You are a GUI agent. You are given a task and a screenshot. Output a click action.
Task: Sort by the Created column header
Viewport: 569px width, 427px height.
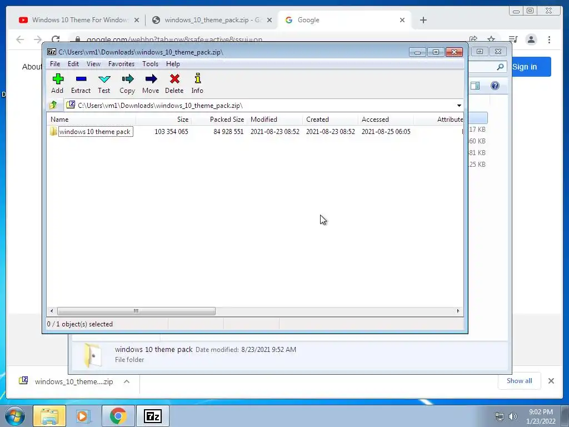[x=330, y=120]
